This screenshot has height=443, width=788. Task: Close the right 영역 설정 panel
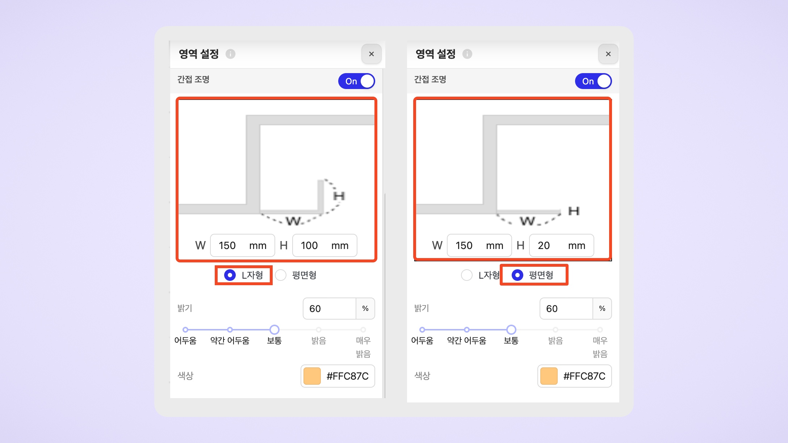click(608, 54)
